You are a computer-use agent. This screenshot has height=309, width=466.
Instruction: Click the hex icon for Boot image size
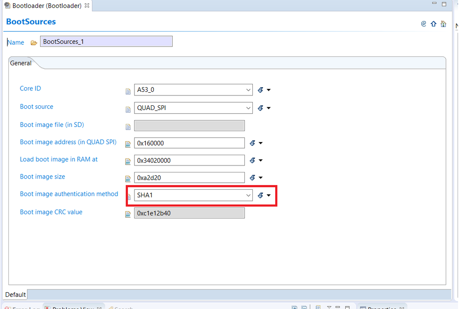coord(128,179)
